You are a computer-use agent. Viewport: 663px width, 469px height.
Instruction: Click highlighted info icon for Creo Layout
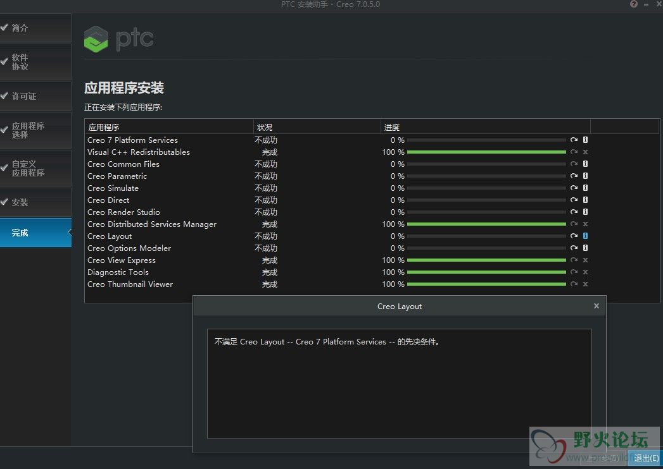585,236
